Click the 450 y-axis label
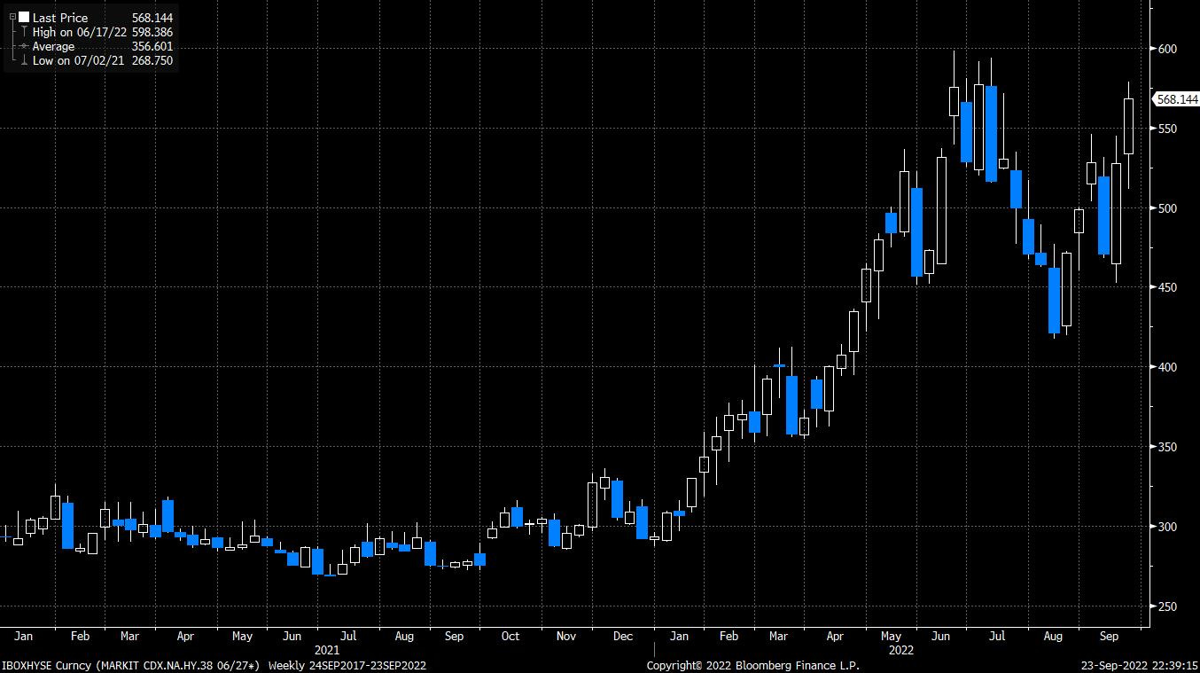The width and height of the screenshot is (1200, 673). (x=1167, y=288)
